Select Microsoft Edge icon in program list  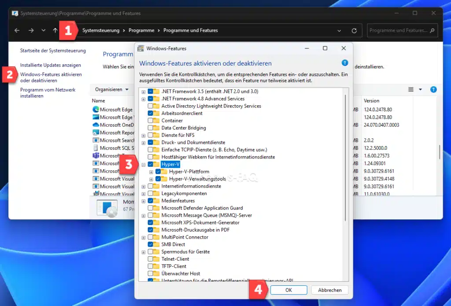[x=96, y=109]
